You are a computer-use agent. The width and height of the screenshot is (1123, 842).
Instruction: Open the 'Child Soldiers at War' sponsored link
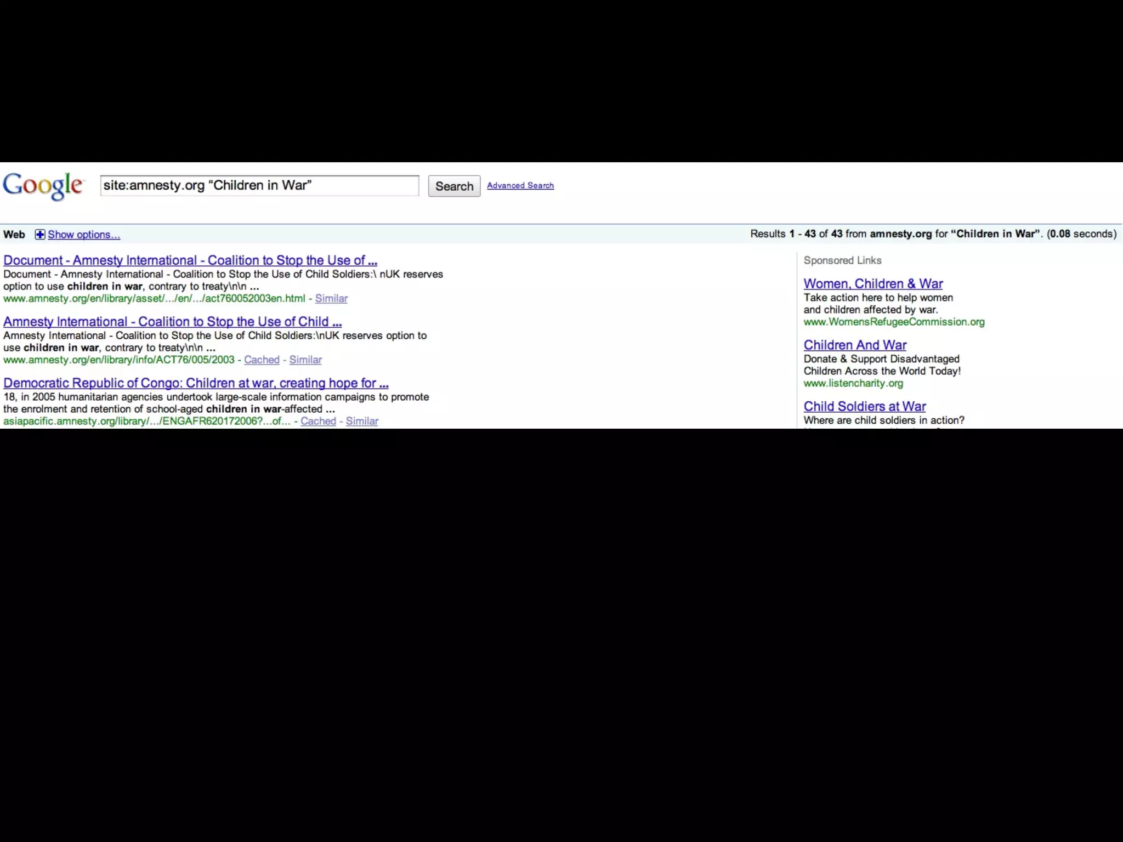[864, 407]
